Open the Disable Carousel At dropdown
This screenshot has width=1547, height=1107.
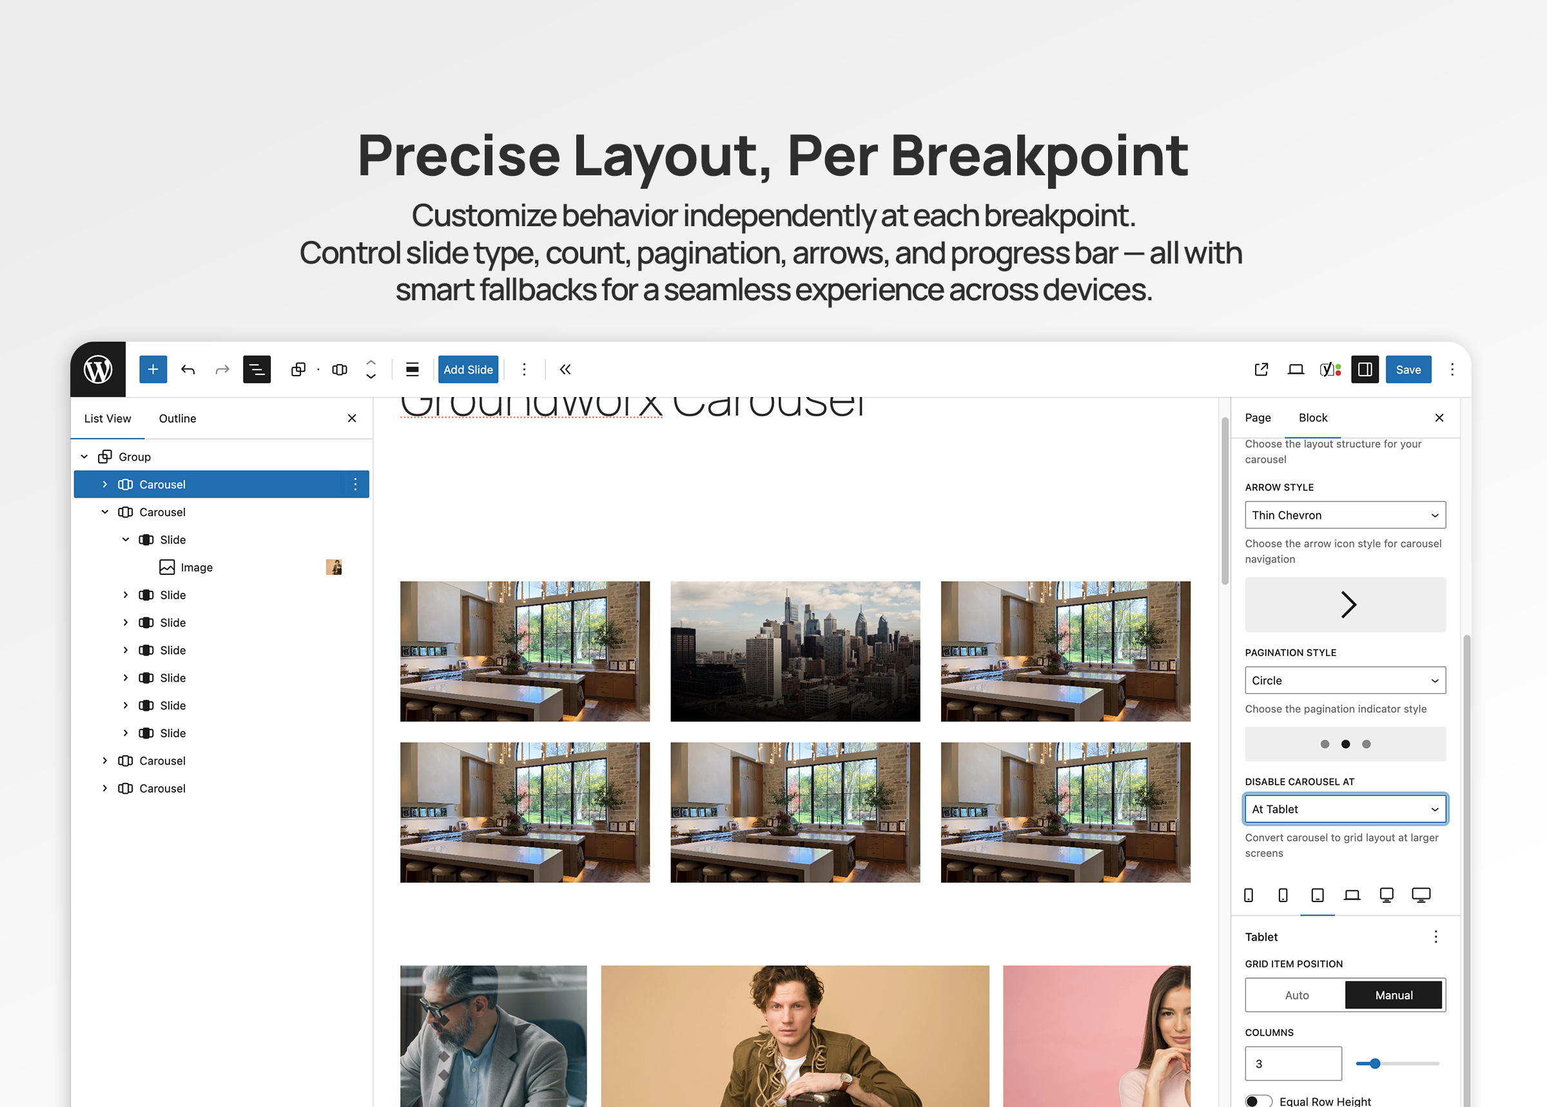[x=1345, y=809]
